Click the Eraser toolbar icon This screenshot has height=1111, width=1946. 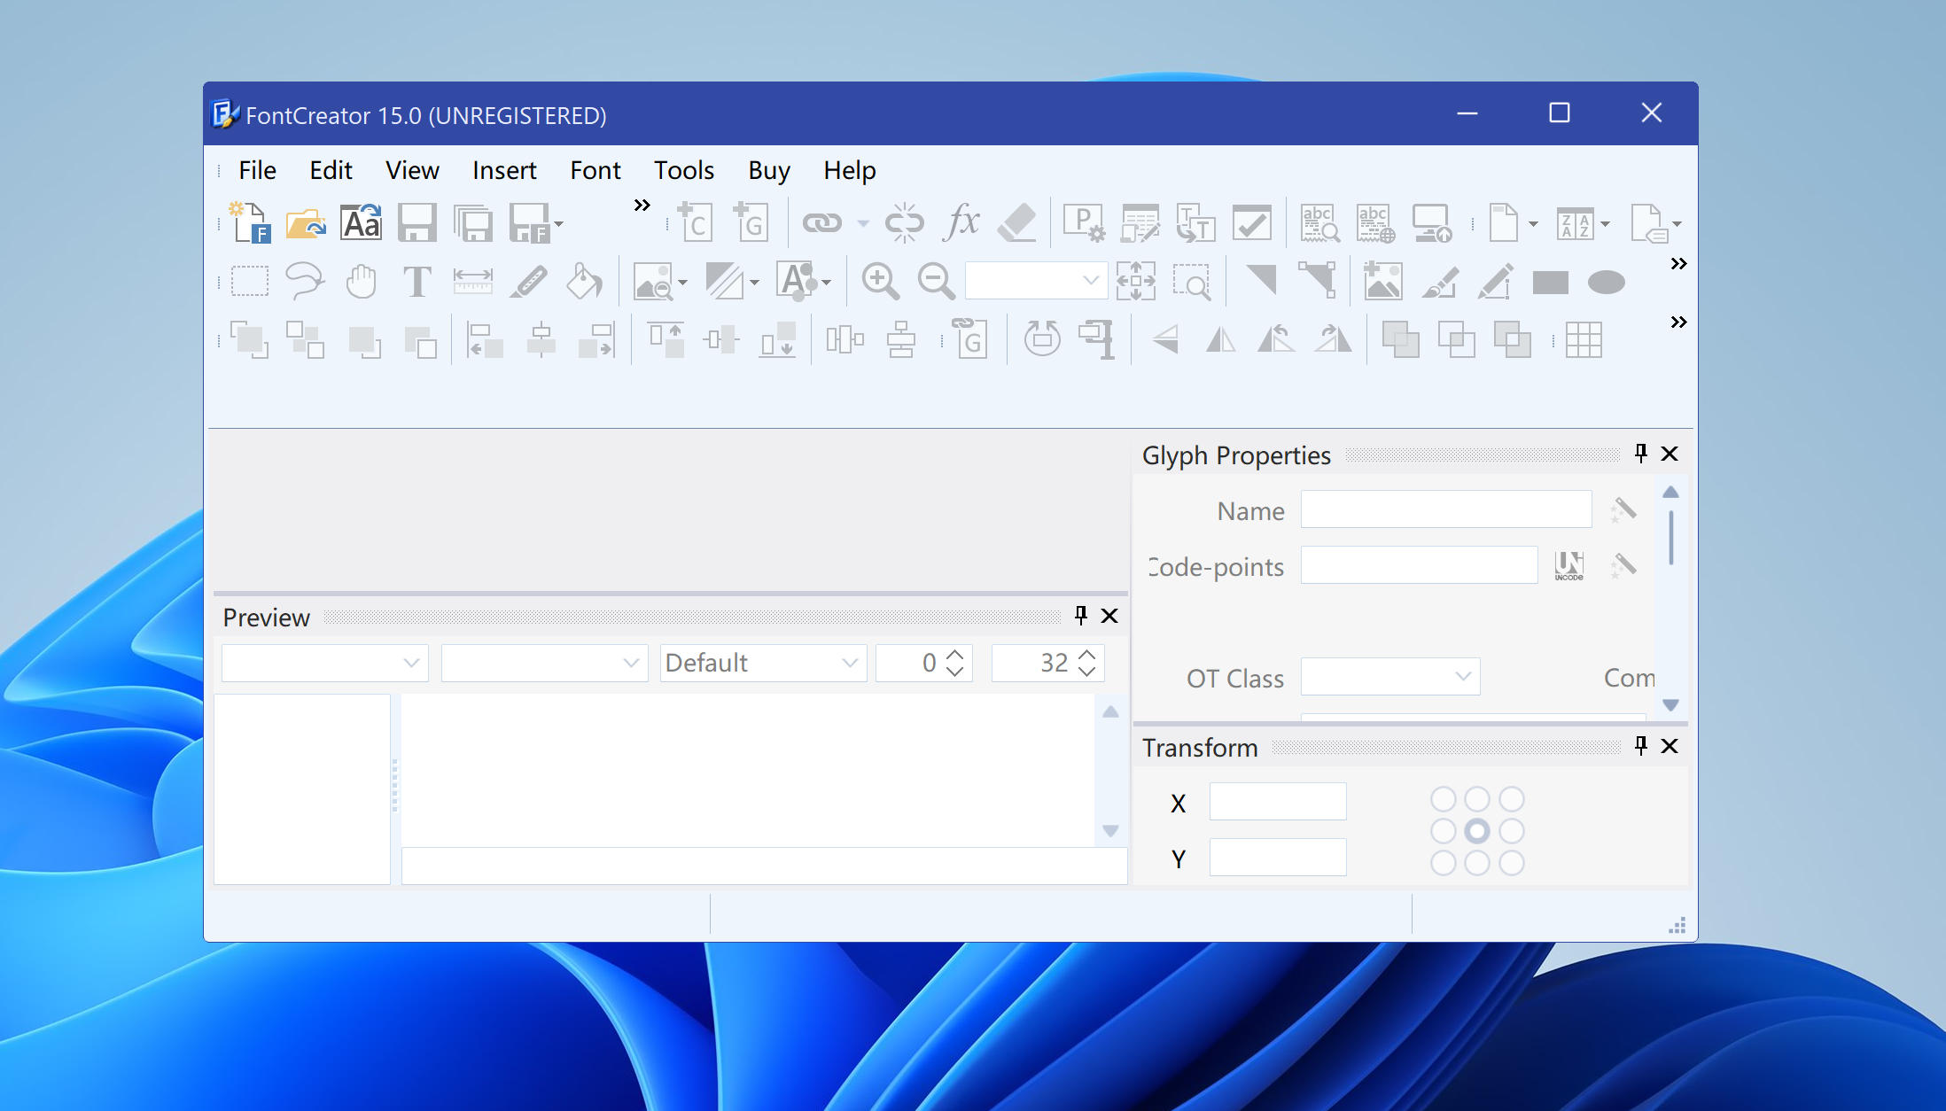pos(1017,223)
